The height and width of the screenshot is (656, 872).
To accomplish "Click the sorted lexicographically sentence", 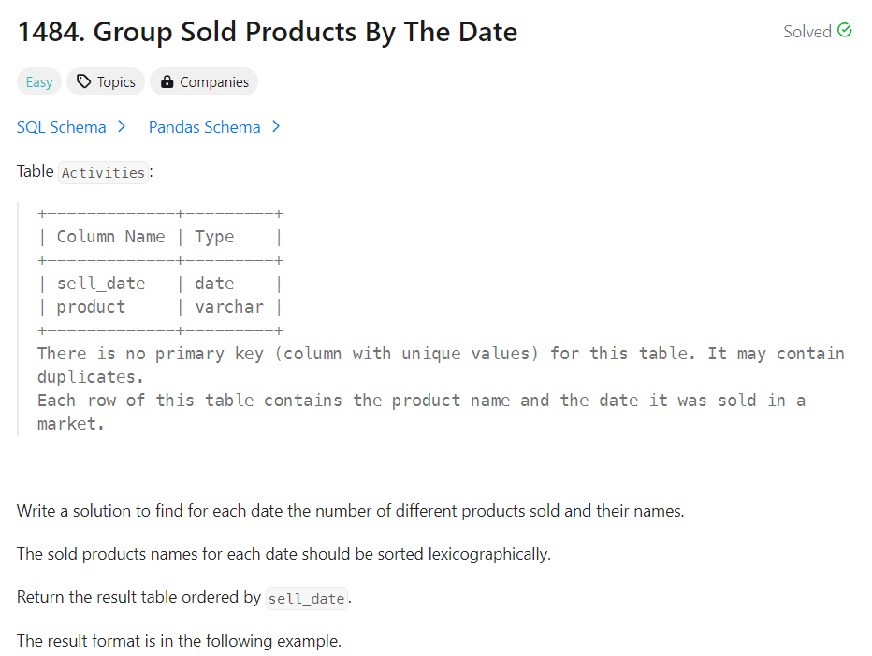I will coord(283,554).
